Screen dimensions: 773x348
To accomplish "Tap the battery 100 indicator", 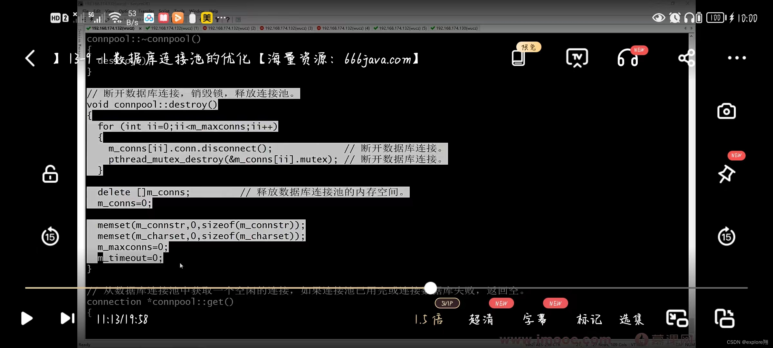I will point(716,18).
